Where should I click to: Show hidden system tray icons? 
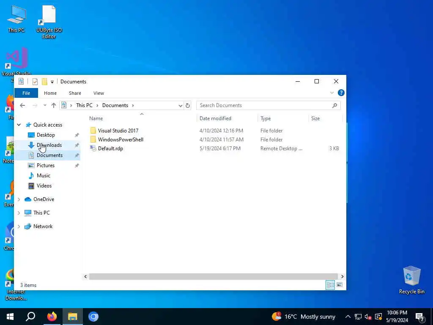pos(348,317)
